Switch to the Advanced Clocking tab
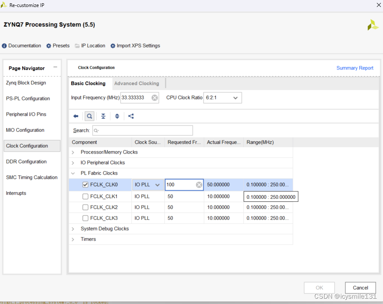Viewport: 383px width, 304px height. 137,83
